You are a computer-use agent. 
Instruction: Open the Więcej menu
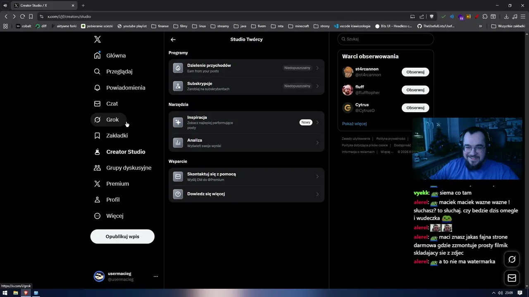(x=109, y=216)
